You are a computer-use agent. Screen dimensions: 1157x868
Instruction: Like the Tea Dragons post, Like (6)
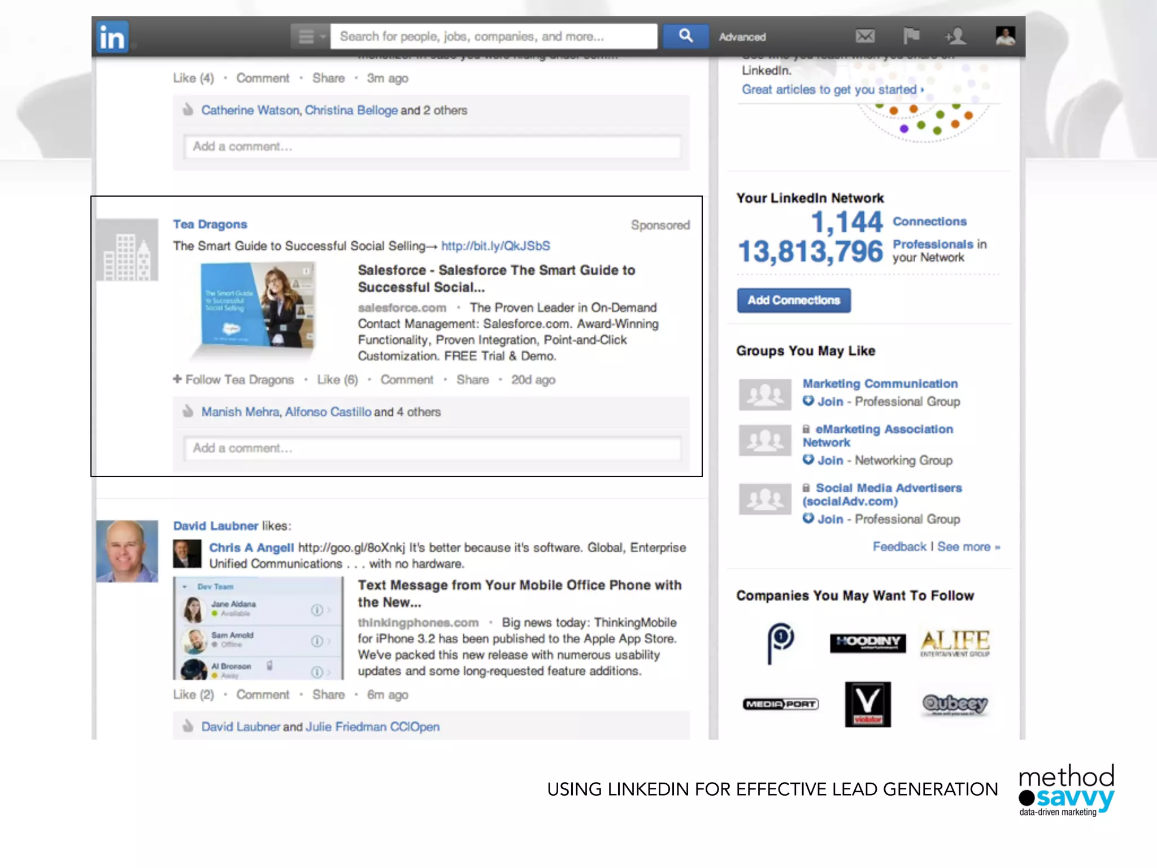[x=337, y=380]
